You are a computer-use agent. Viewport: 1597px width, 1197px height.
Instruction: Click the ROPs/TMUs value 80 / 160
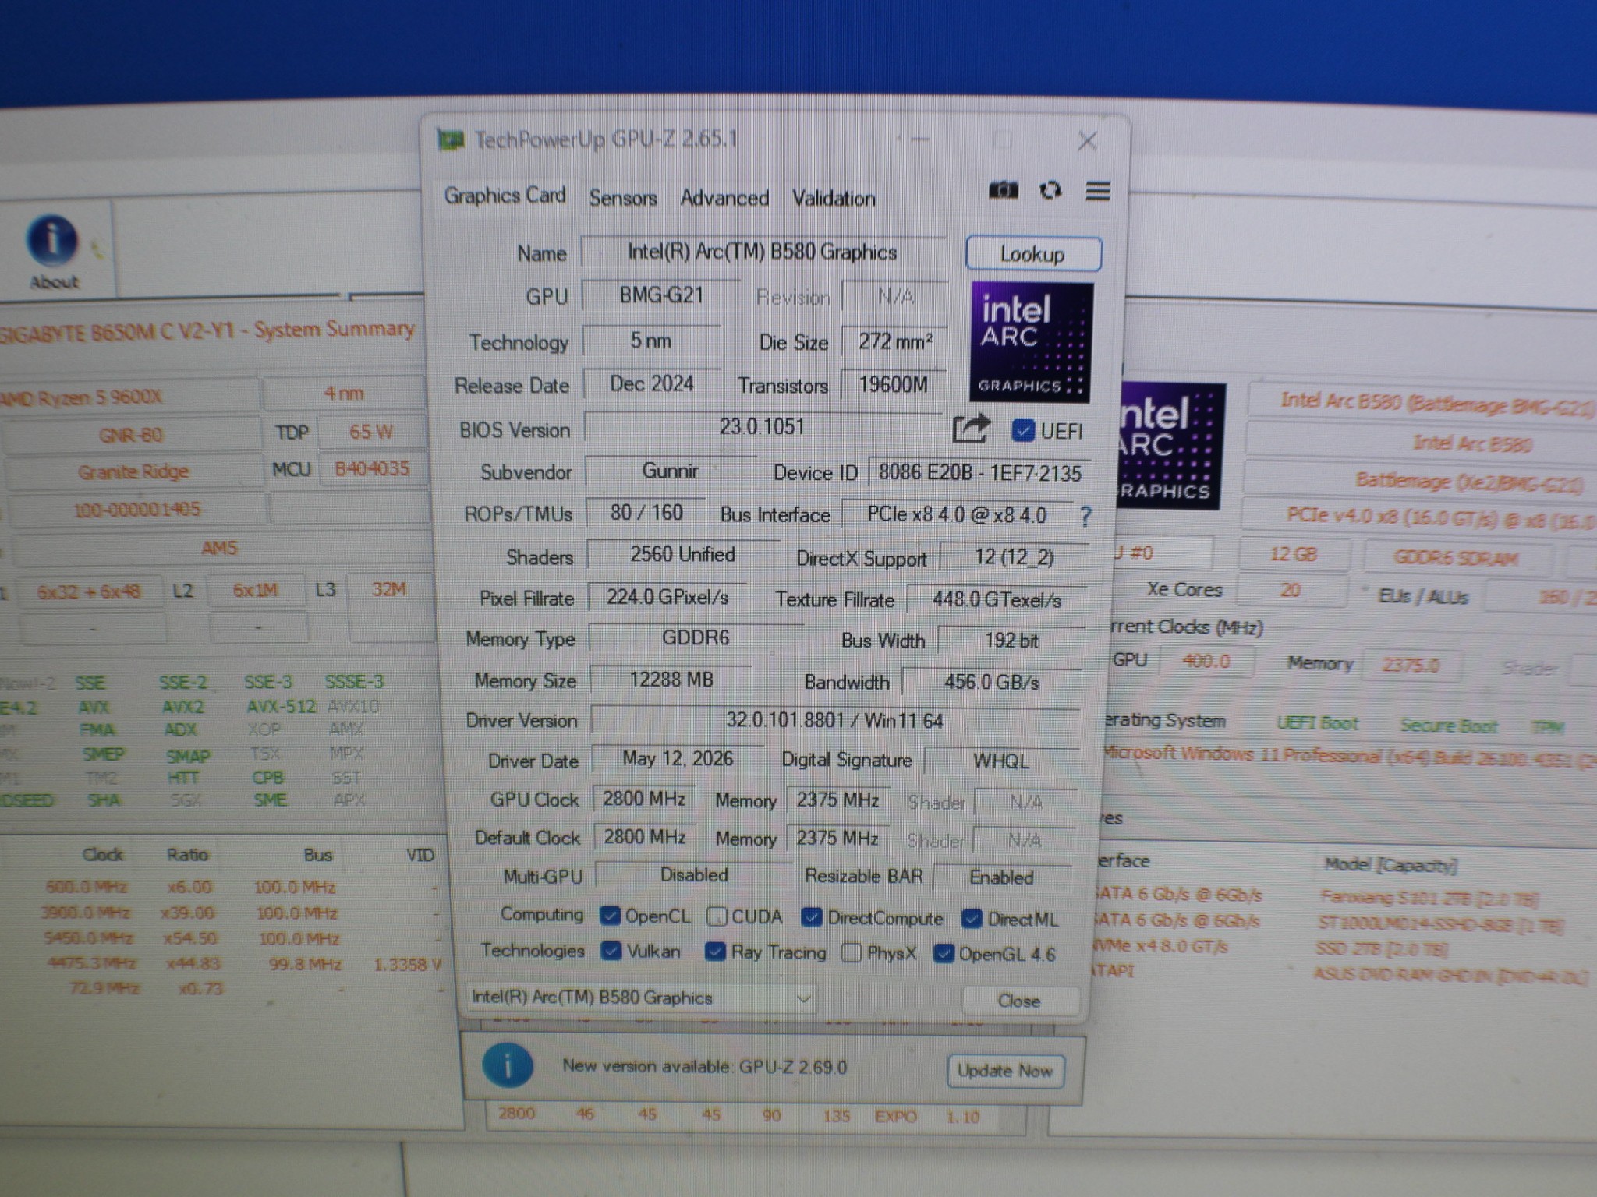click(646, 513)
